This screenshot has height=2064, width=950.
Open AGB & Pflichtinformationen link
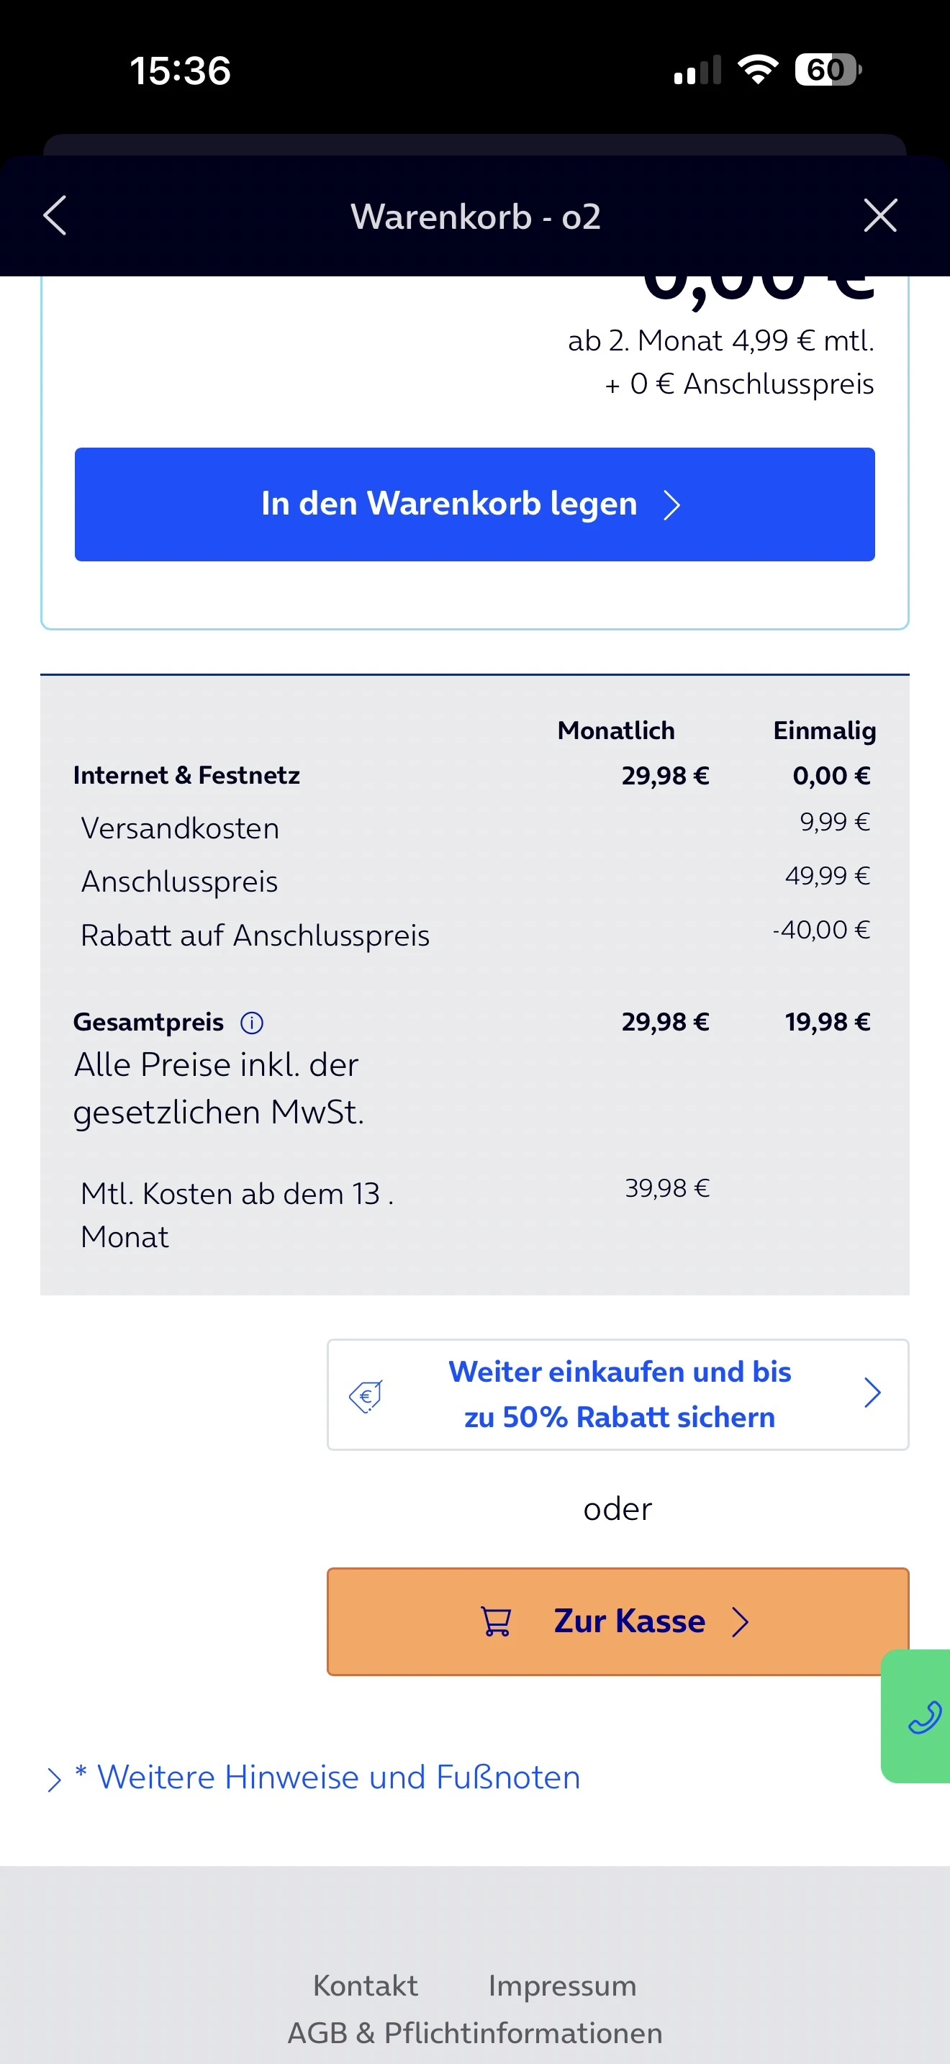tap(475, 2033)
